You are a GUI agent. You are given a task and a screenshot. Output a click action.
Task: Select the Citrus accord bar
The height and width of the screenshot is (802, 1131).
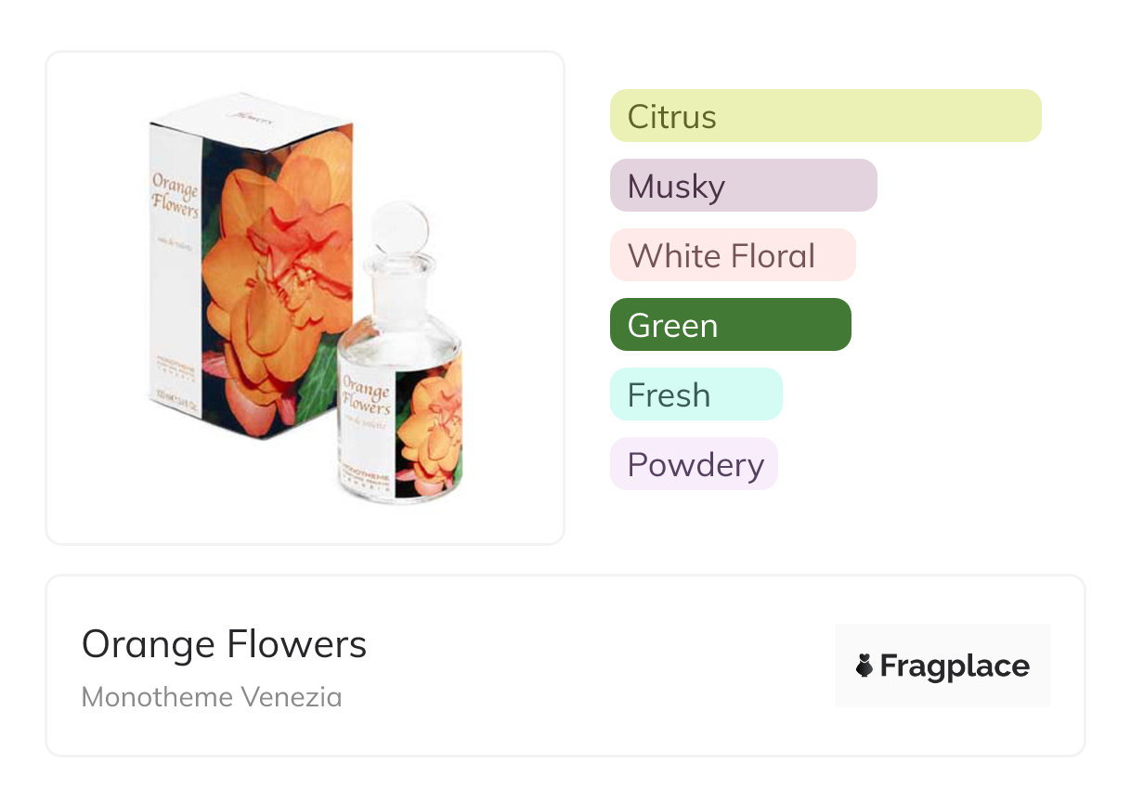coord(825,116)
